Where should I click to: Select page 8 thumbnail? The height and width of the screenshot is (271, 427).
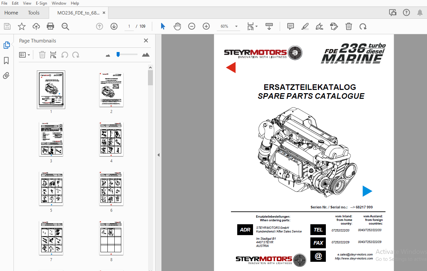tap(111, 238)
